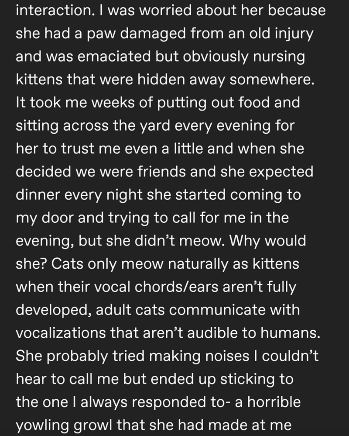The height and width of the screenshot is (436, 349).
Task: Click the phrase "my door"
Action: pyautogui.click(x=44, y=218)
